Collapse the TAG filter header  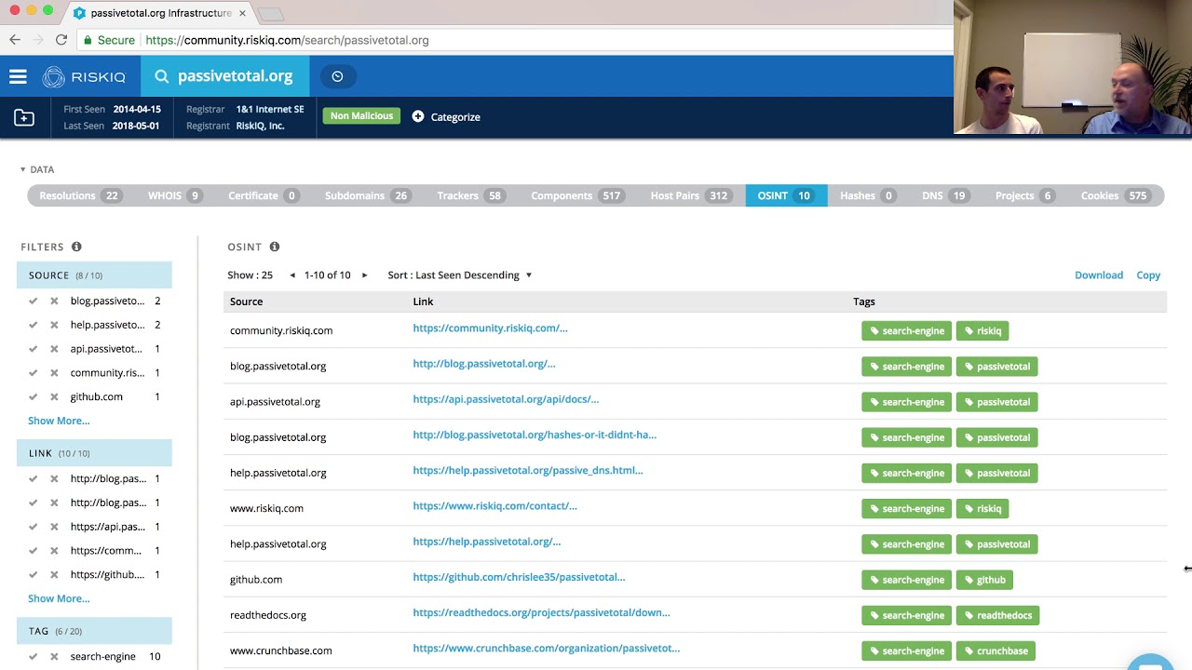coord(94,631)
